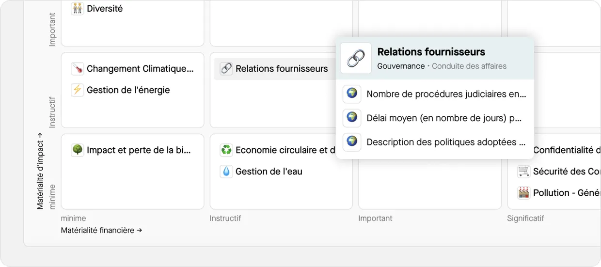
Task: Click the Pollution factory icon
Action: [x=523, y=193]
